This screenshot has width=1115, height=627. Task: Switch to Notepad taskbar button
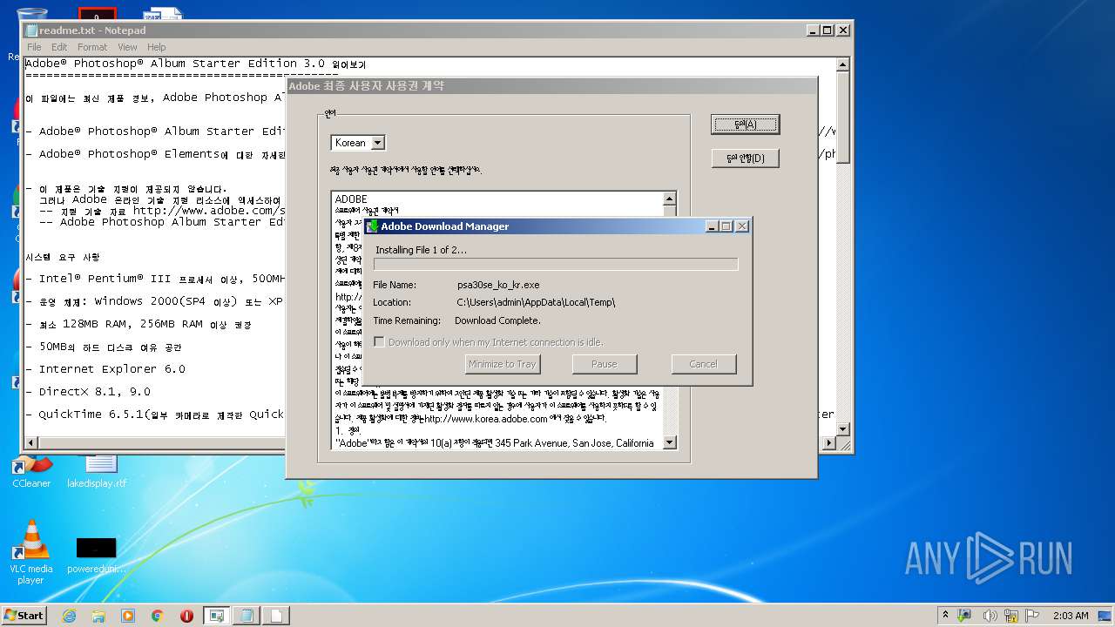[247, 616]
